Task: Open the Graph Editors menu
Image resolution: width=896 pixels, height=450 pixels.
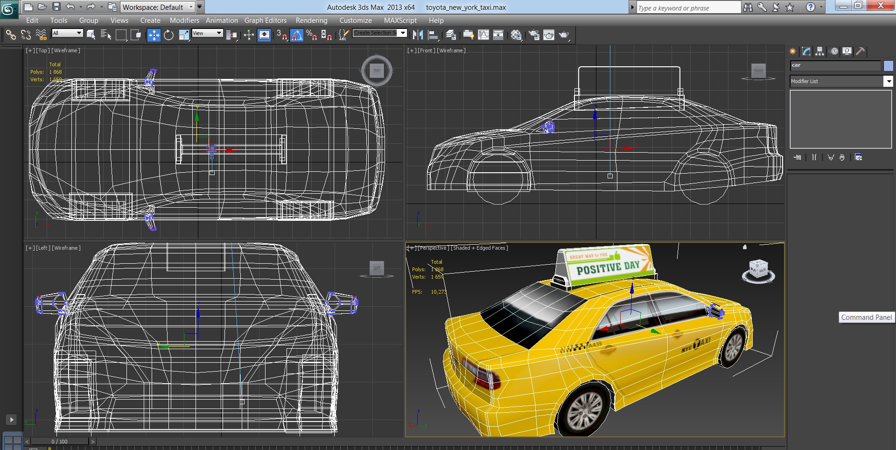Action: click(x=266, y=21)
